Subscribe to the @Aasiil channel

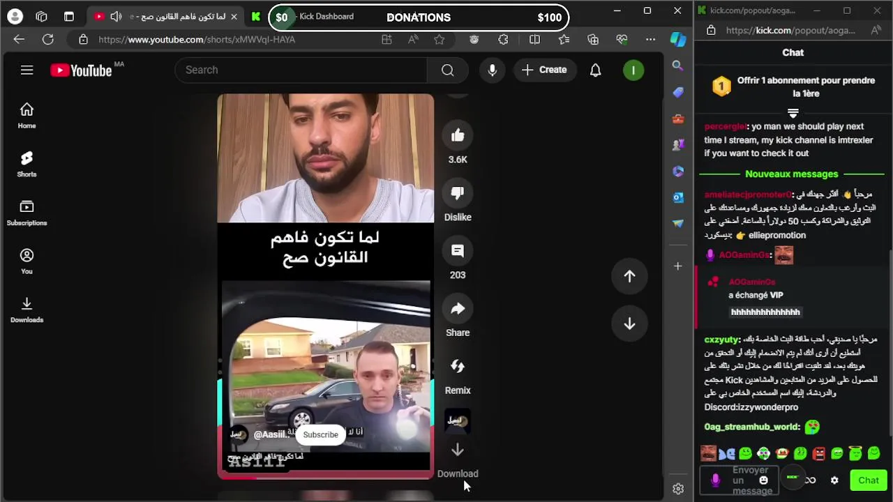pos(320,435)
